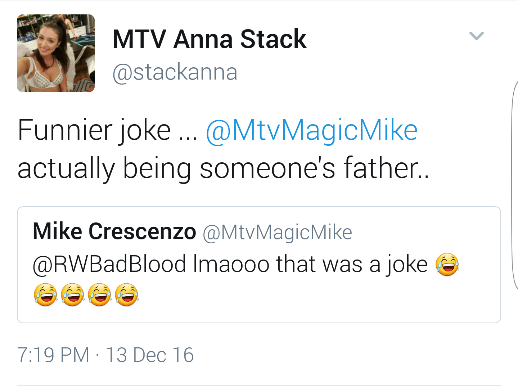Click the 7:19 PM timestamp
The width and height of the screenshot is (518, 392).
53,355
